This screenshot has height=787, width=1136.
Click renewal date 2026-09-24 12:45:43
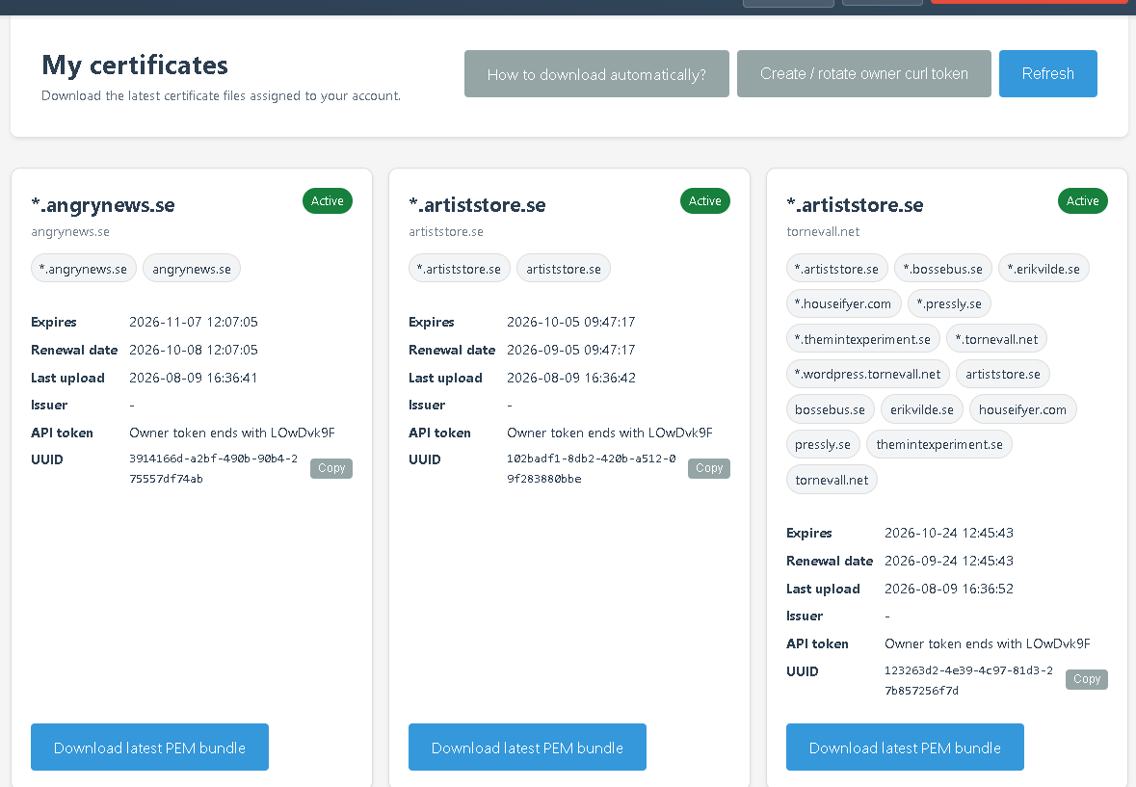point(949,561)
